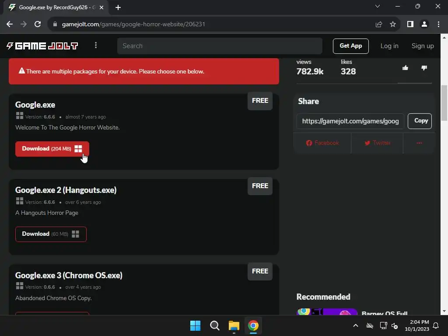View site information lock icon
This screenshot has width=448, height=336.
55,24
